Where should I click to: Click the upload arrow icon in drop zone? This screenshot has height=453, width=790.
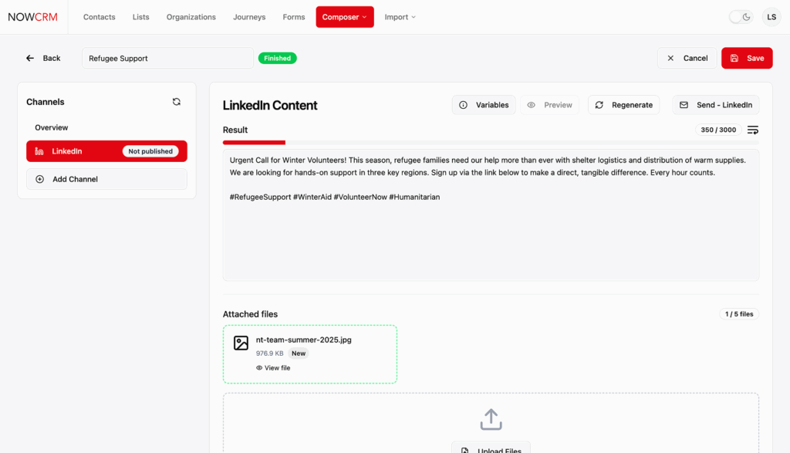(x=491, y=419)
